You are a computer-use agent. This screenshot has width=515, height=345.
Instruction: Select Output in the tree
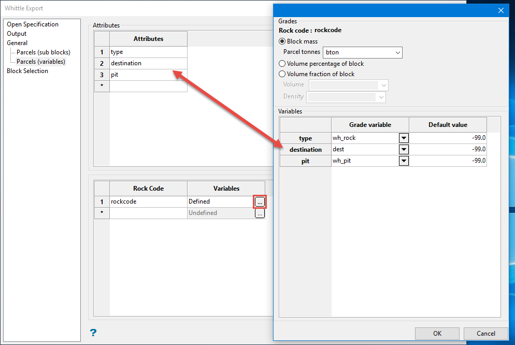(x=17, y=34)
